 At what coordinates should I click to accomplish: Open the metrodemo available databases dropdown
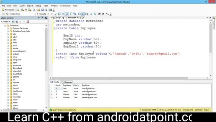pos(34,14)
